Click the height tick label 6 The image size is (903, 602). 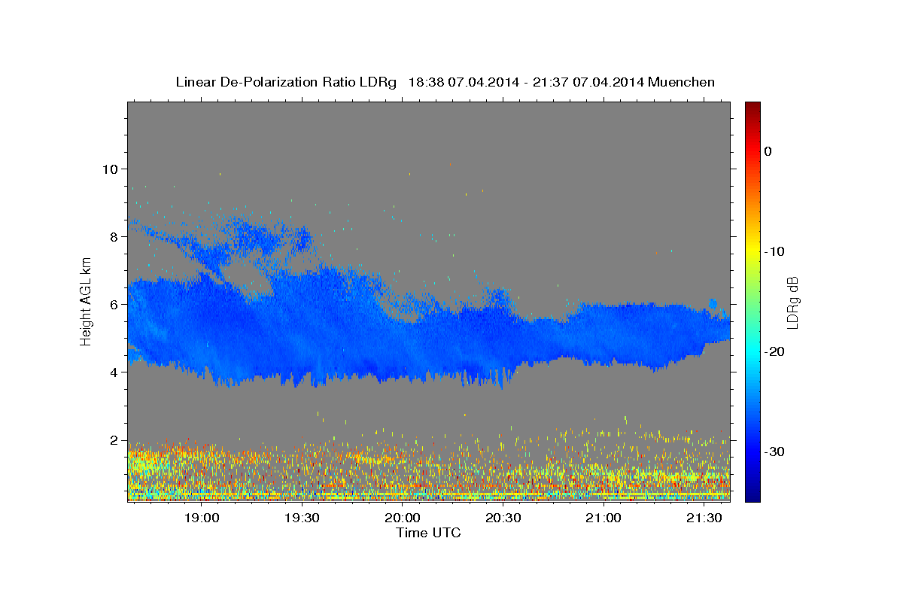point(114,304)
